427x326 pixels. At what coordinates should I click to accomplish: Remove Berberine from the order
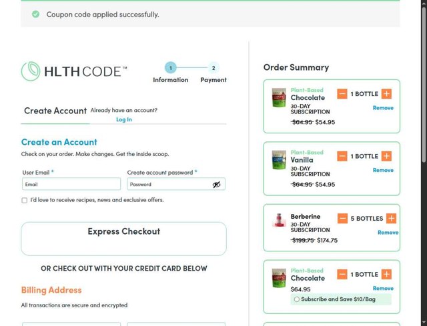(x=388, y=233)
